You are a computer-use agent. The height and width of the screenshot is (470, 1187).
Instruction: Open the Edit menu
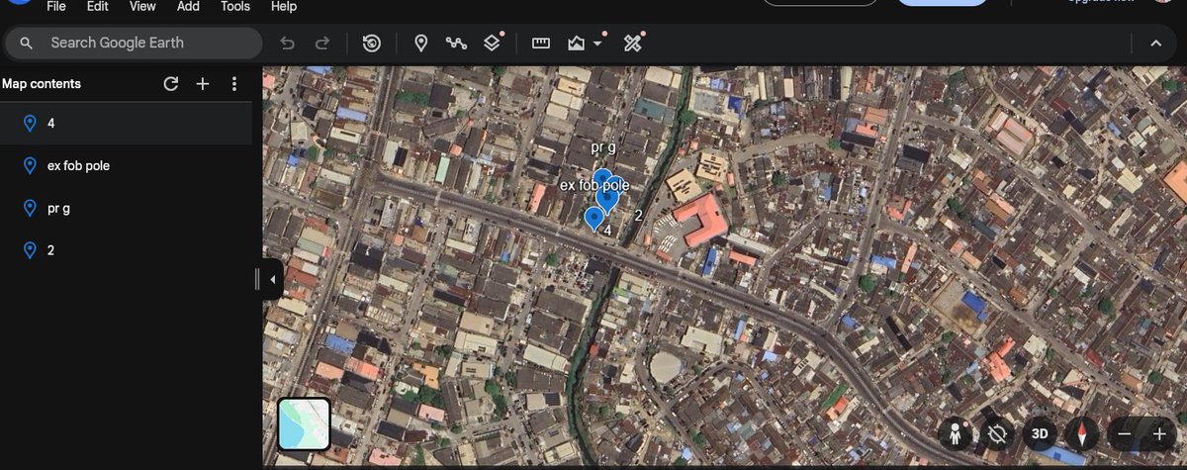[97, 6]
